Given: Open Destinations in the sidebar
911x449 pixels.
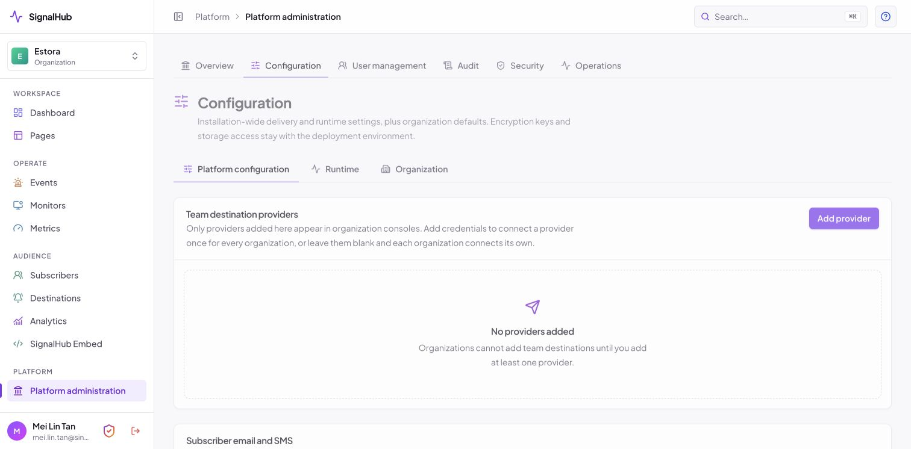Looking at the screenshot, I should [x=77, y=298].
